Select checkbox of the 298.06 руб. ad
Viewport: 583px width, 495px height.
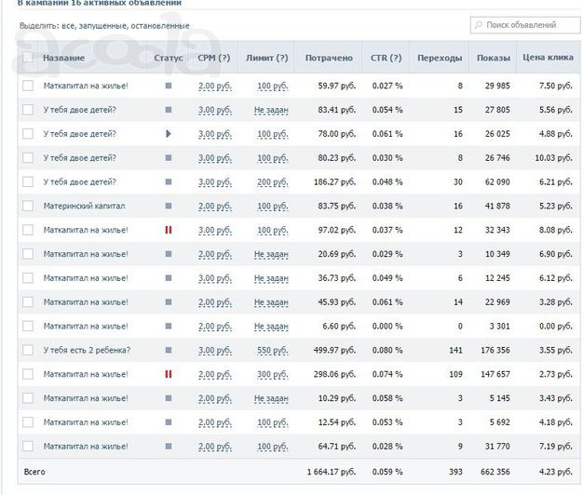tap(28, 374)
